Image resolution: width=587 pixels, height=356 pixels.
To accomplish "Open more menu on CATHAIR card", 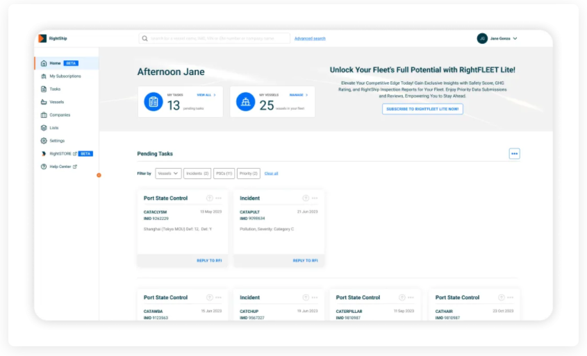I will click(x=511, y=298).
